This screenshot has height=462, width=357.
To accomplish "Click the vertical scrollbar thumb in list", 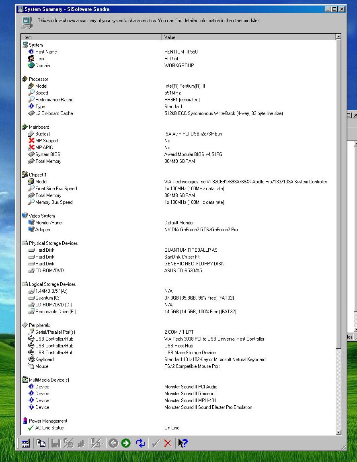I will point(339,193).
